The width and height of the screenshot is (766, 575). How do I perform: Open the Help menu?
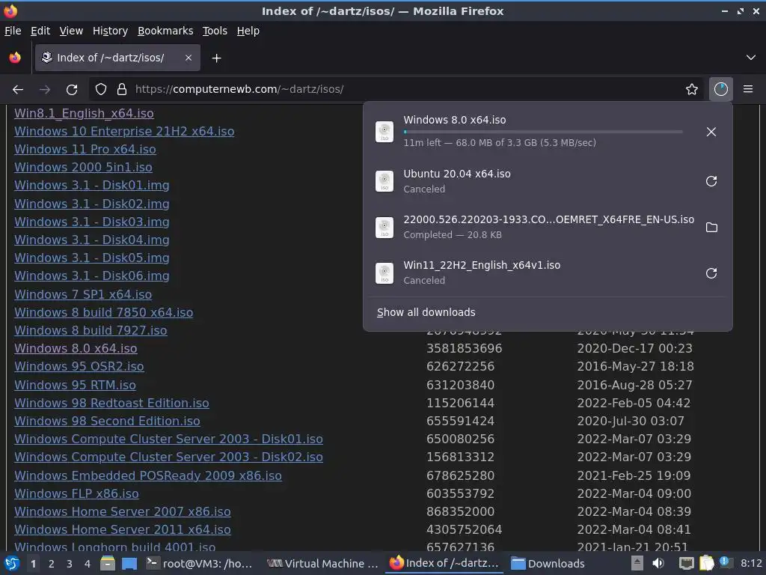coord(248,31)
